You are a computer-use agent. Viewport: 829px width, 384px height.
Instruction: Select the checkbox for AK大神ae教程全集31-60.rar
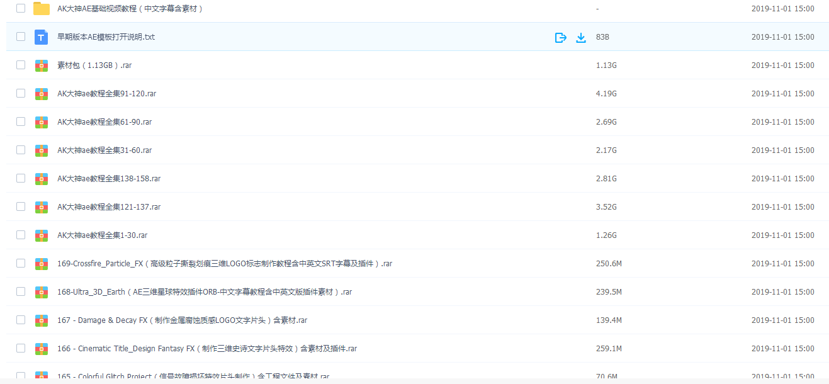tap(21, 150)
